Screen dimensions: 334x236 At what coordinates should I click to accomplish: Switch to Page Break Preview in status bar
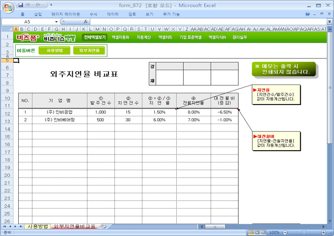click(x=263, y=233)
